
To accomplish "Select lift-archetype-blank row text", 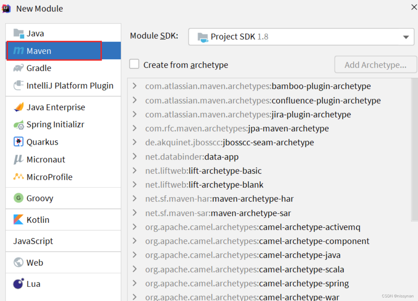I will coord(204,185).
